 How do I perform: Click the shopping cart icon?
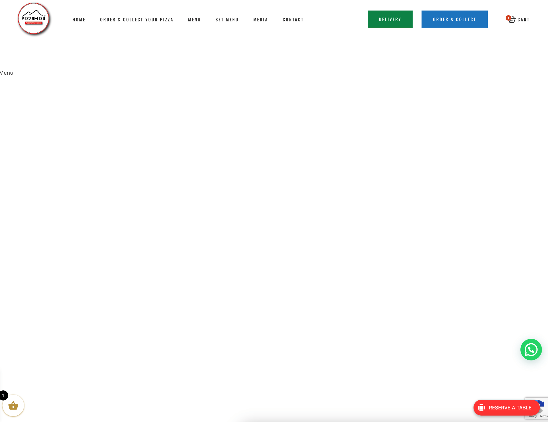pyautogui.click(x=512, y=19)
